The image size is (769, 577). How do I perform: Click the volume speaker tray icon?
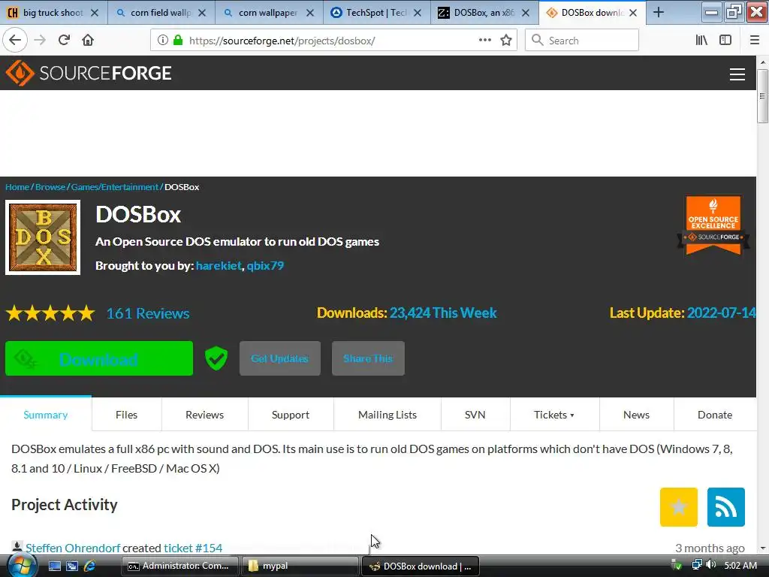pos(711,565)
